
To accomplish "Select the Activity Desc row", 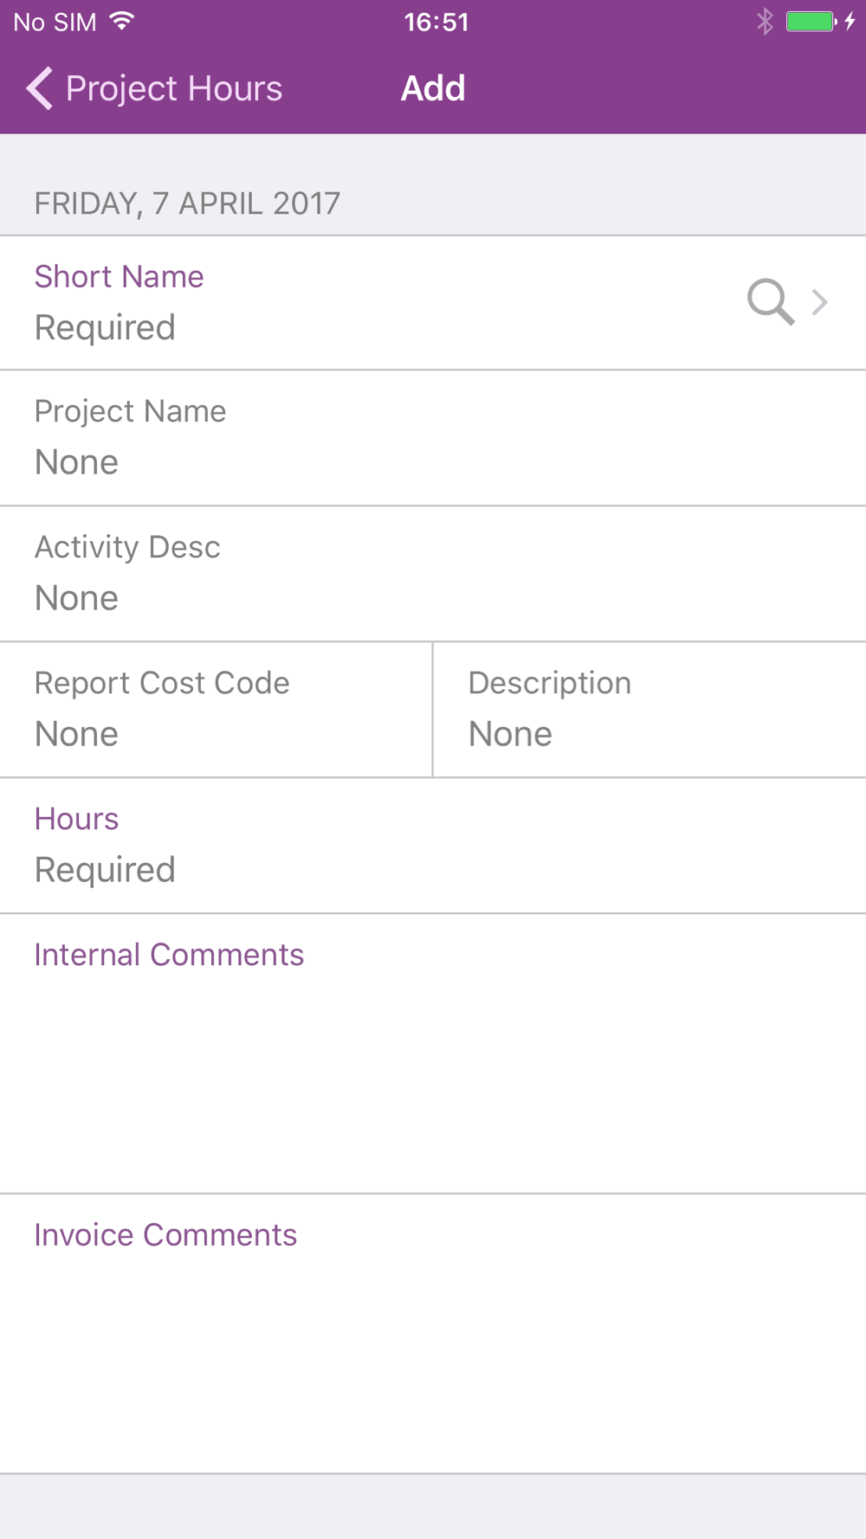I will pos(433,574).
